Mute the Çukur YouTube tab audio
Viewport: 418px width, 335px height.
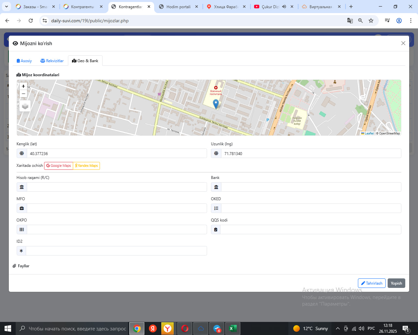point(284,7)
